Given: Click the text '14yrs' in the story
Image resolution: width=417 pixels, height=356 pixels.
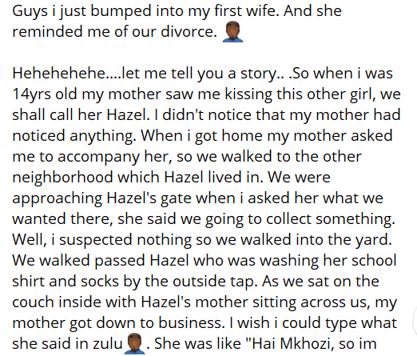Looking at the screenshot, I should coord(31,94).
